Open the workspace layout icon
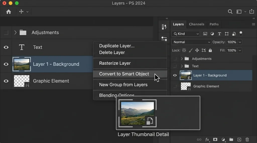257x143 pixels. 239,11
